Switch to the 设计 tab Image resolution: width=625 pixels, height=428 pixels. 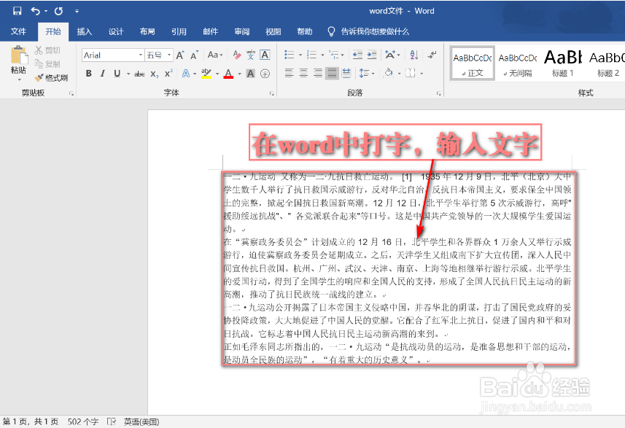point(116,31)
